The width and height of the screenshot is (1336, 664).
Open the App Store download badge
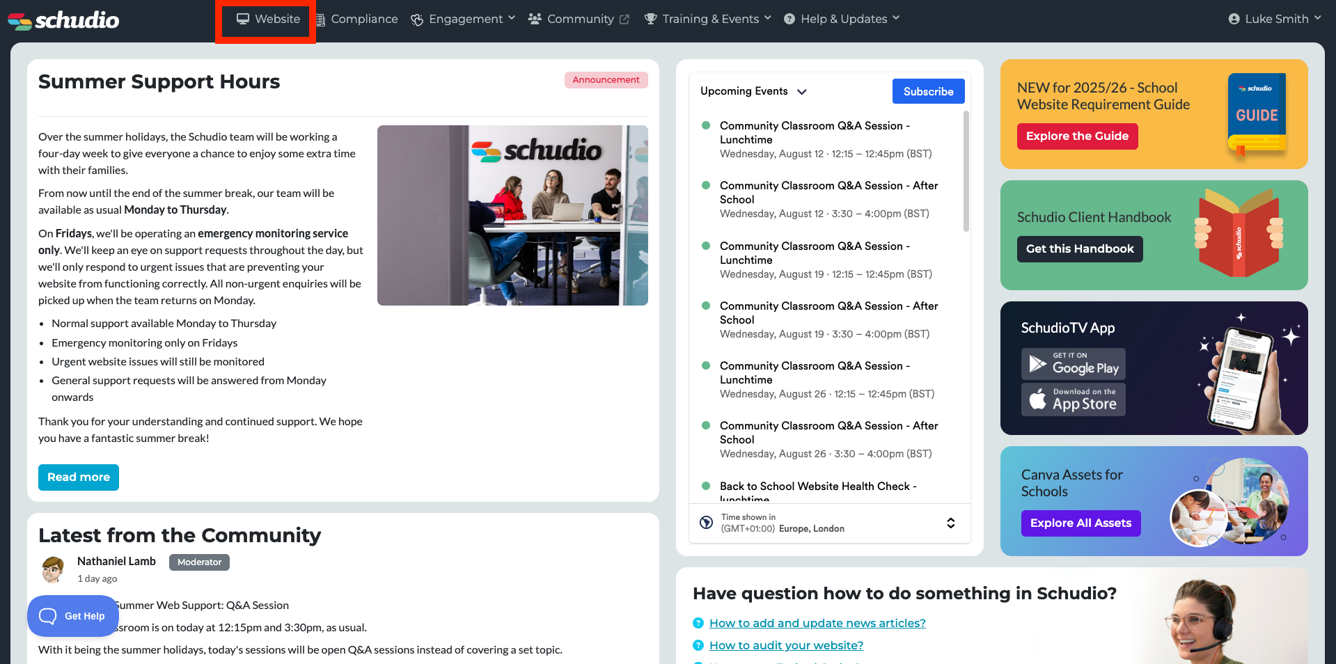coord(1074,400)
